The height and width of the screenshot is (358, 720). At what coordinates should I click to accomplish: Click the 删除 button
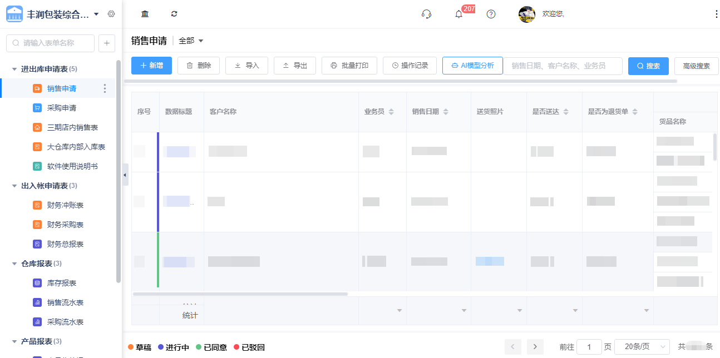point(199,66)
